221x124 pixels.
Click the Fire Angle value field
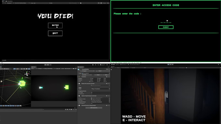100,92
